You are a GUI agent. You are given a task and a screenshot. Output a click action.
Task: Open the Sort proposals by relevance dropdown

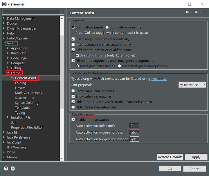click(192, 85)
